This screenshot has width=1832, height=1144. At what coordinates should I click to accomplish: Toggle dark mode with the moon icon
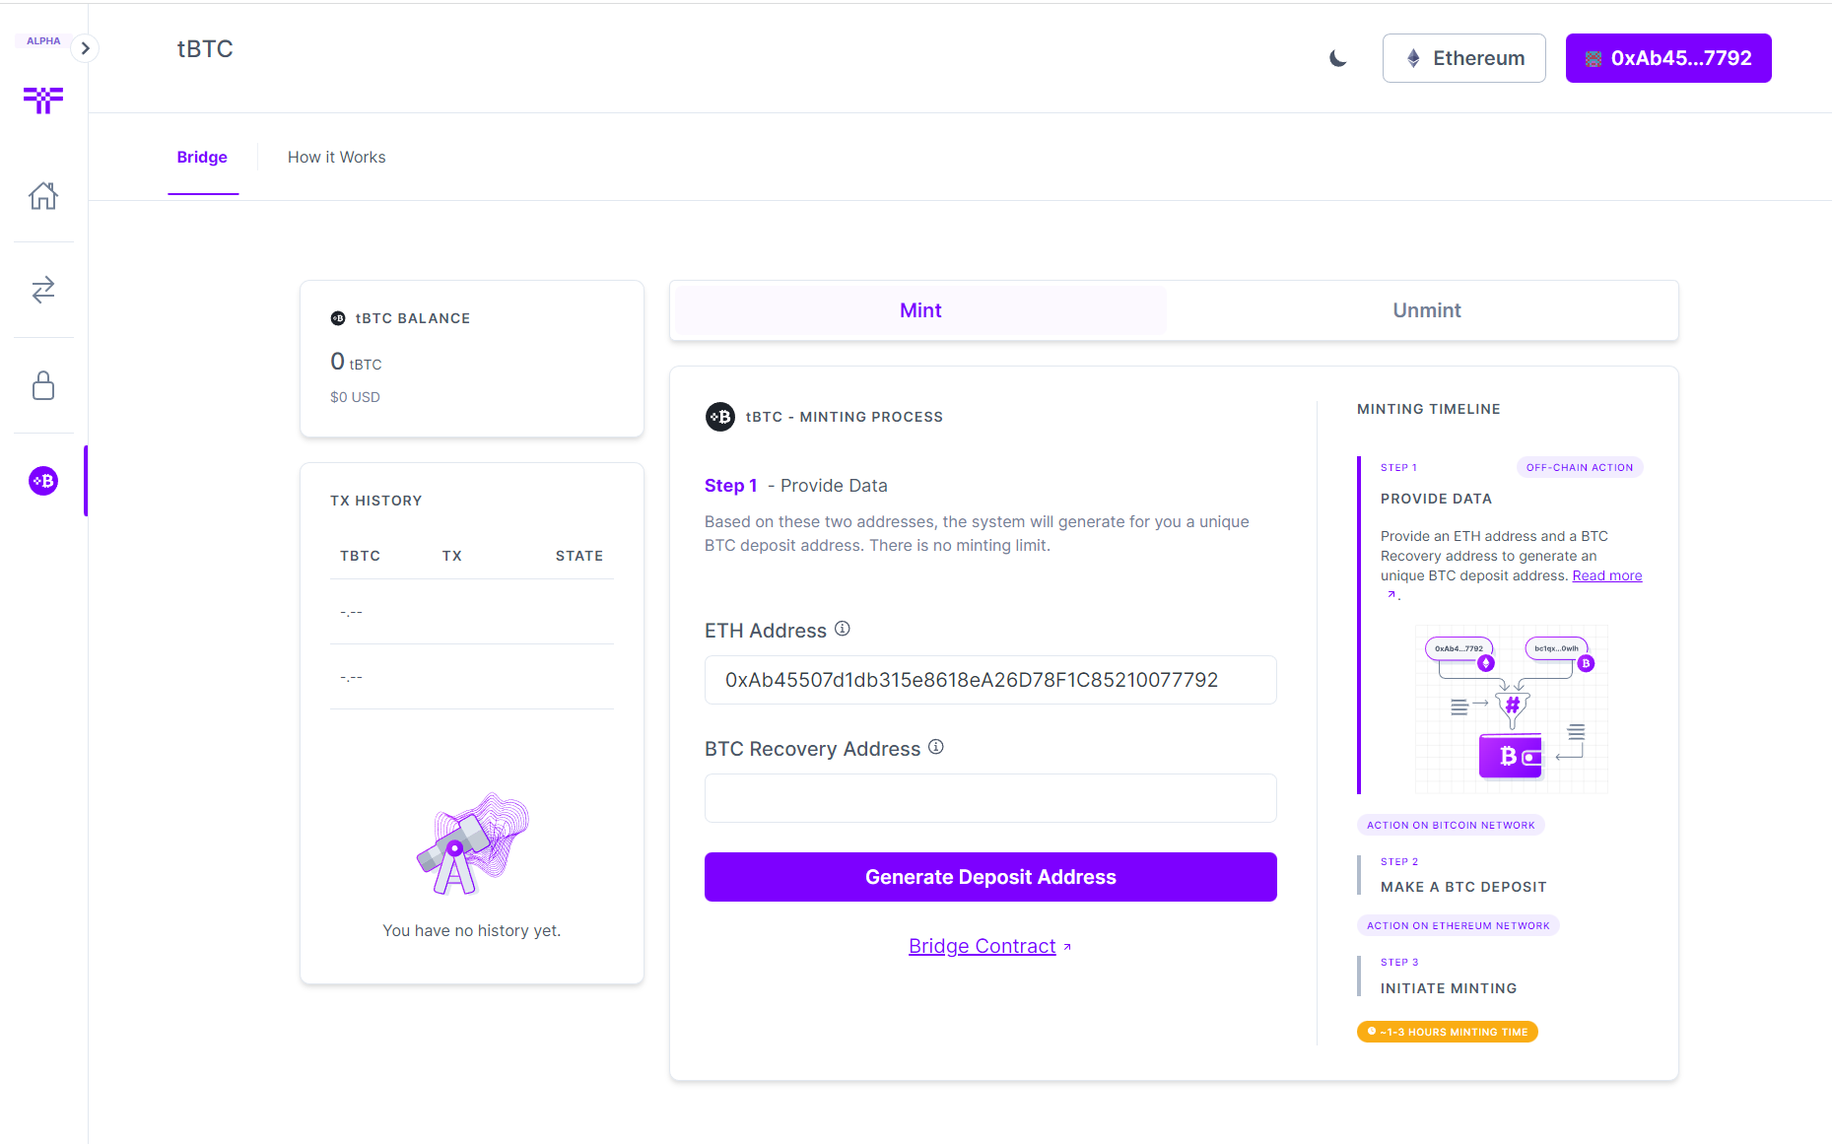tap(1337, 58)
